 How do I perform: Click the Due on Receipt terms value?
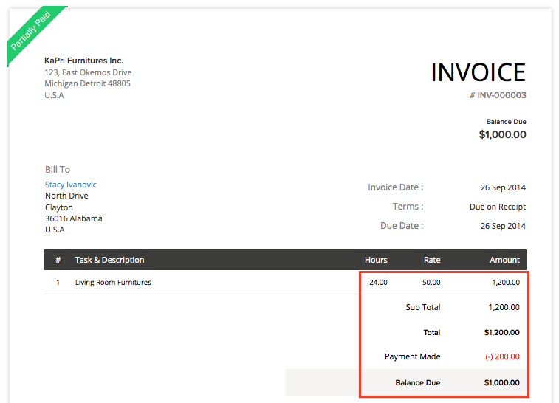(498, 207)
